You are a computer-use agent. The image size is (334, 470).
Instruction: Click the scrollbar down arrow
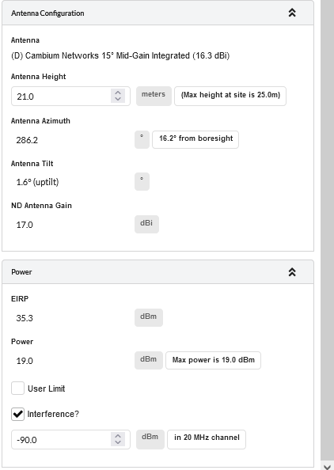tap(327, 466)
